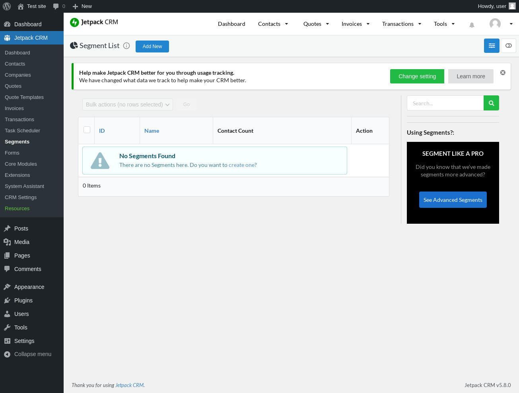Open the comments bubble in admin bar
Screen dimensions: 519x393
[59, 6]
